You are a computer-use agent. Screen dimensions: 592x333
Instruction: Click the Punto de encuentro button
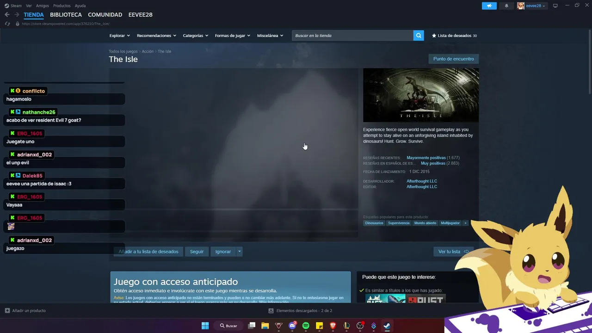click(x=454, y=59)
